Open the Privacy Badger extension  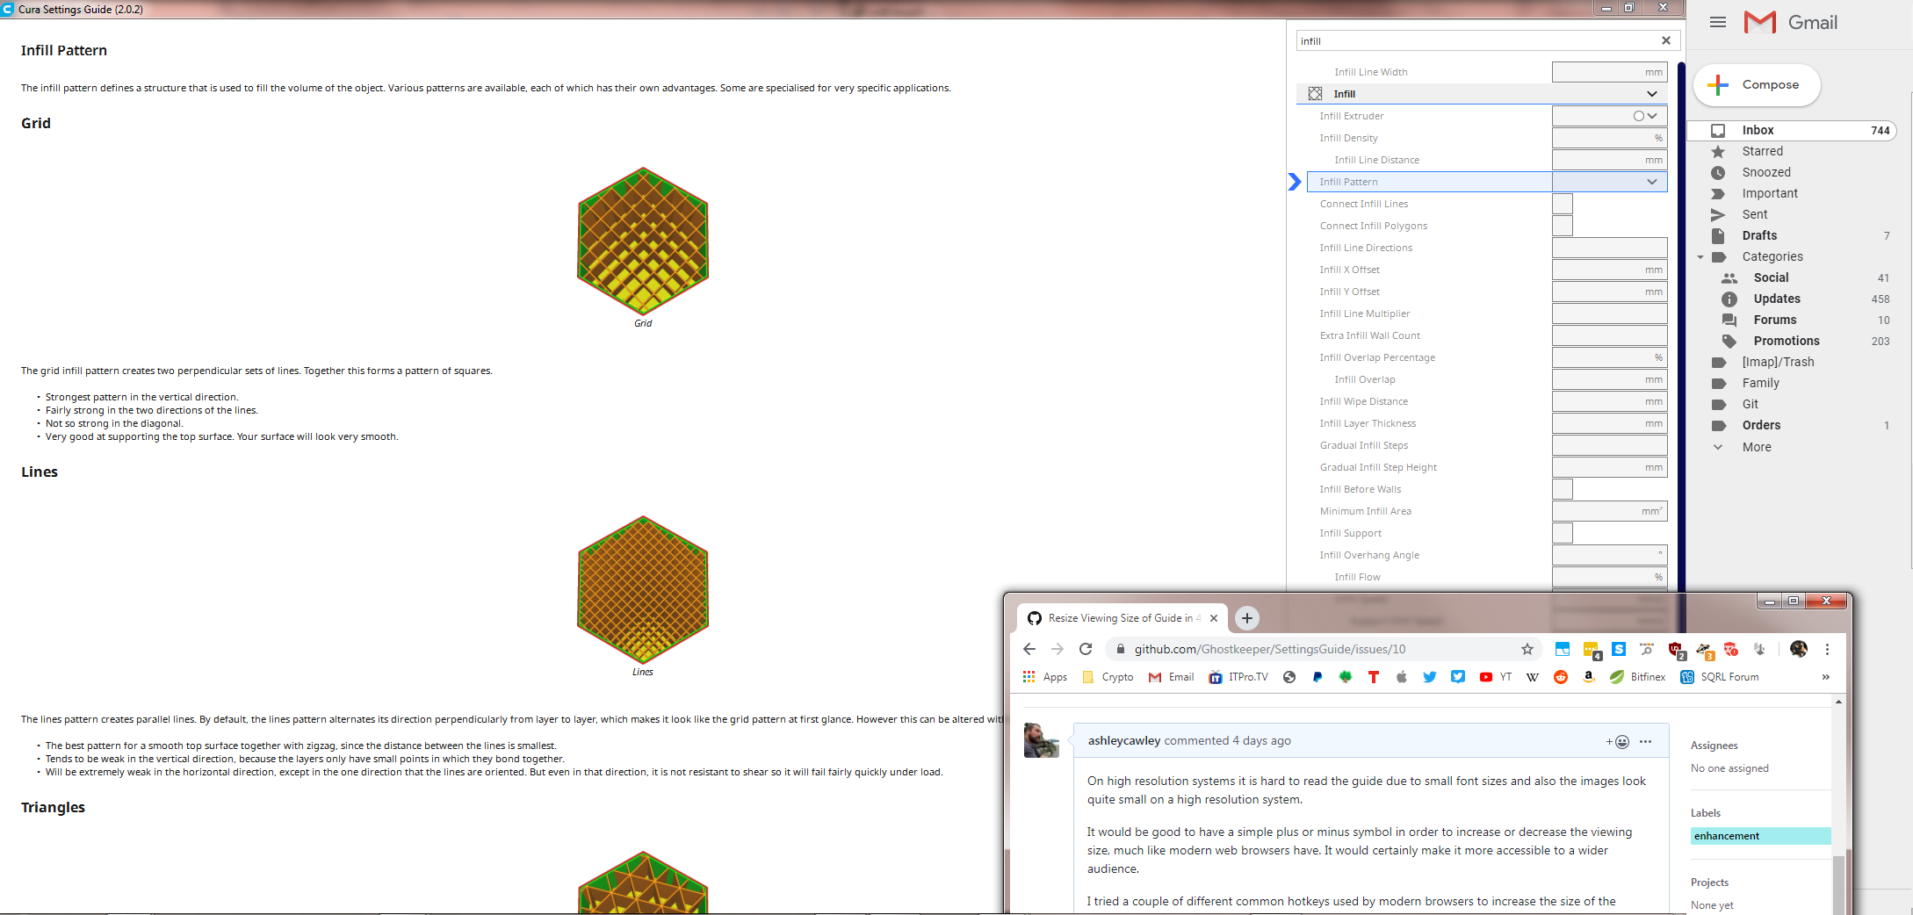tap(1705, 650)
